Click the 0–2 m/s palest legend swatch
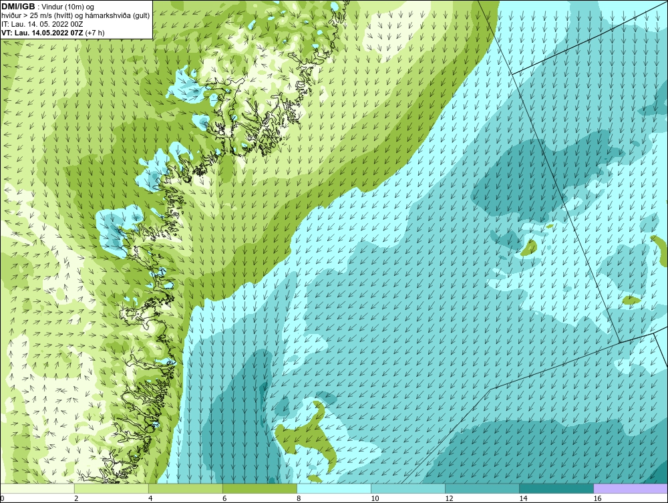 (37, 488)
